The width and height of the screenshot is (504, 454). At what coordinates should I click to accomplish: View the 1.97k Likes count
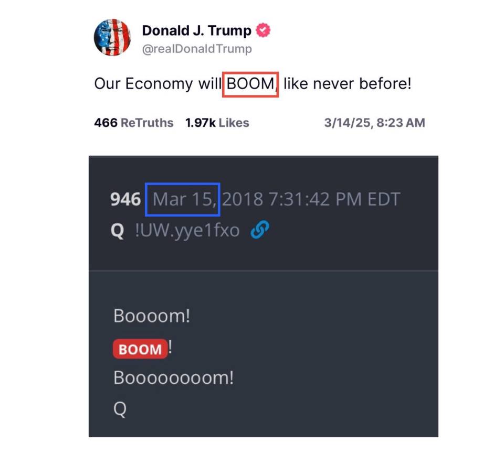(x=217, y=123)
